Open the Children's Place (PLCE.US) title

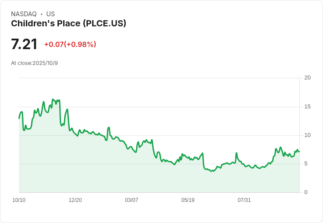pos(68,24)
